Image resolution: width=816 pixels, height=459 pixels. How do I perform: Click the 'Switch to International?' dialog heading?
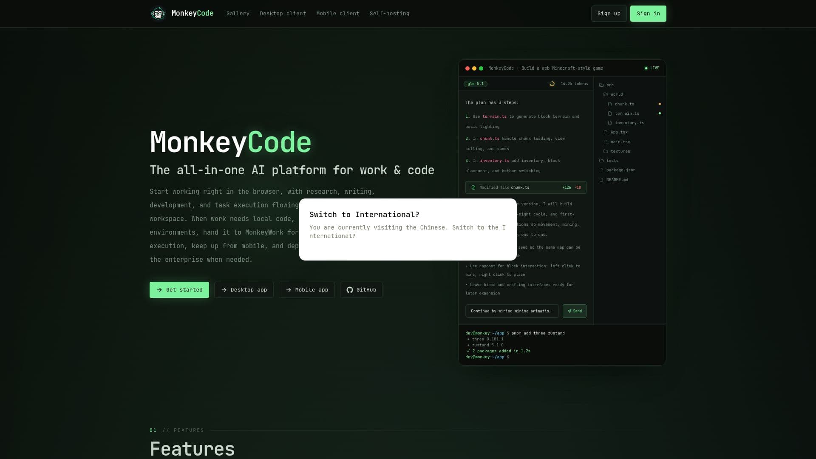click(364, 215)
